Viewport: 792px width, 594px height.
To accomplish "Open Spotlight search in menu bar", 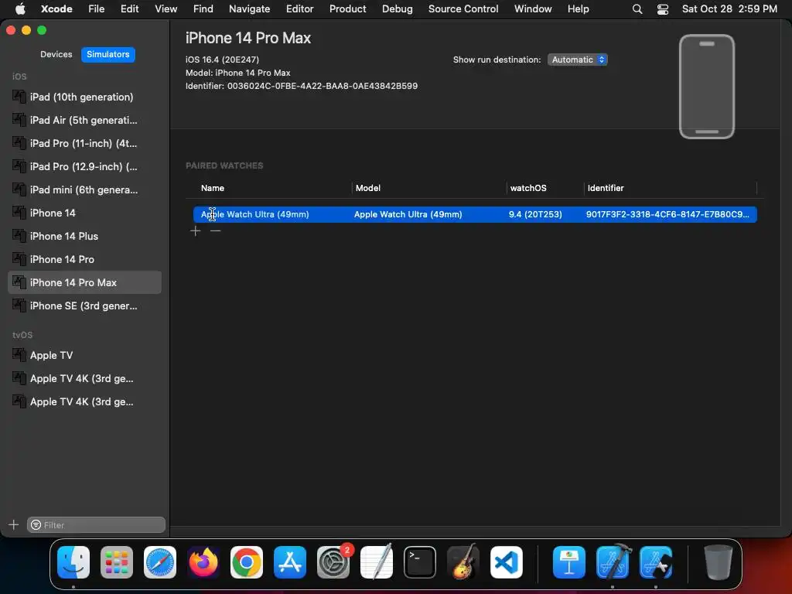I will [x=637, y=9].
